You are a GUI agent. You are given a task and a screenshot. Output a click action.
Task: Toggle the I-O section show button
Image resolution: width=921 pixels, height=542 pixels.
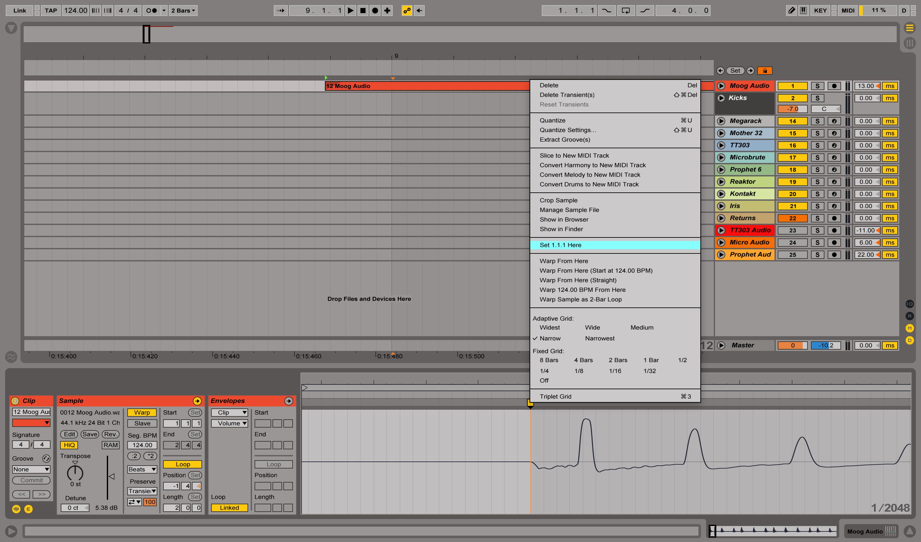910,304
